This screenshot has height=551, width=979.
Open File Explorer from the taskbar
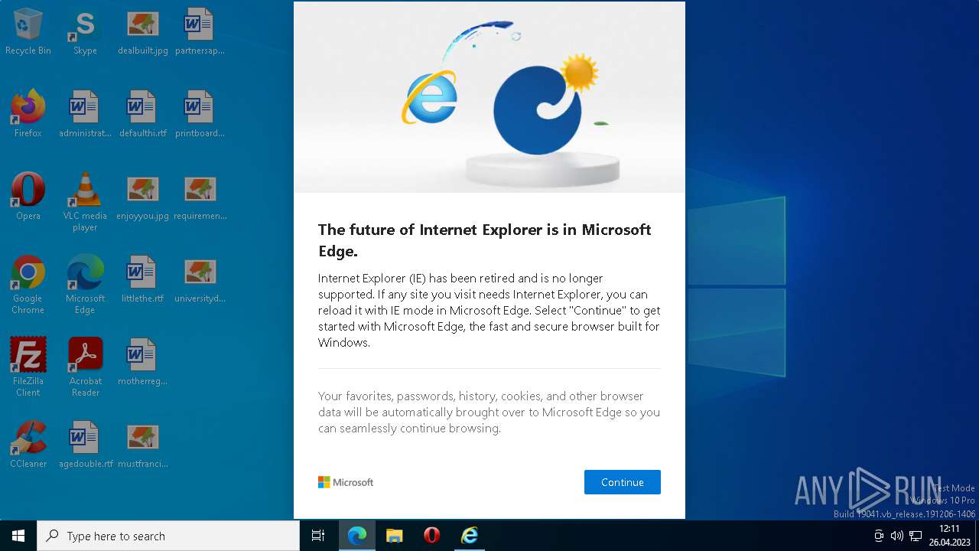coord(395,536)
